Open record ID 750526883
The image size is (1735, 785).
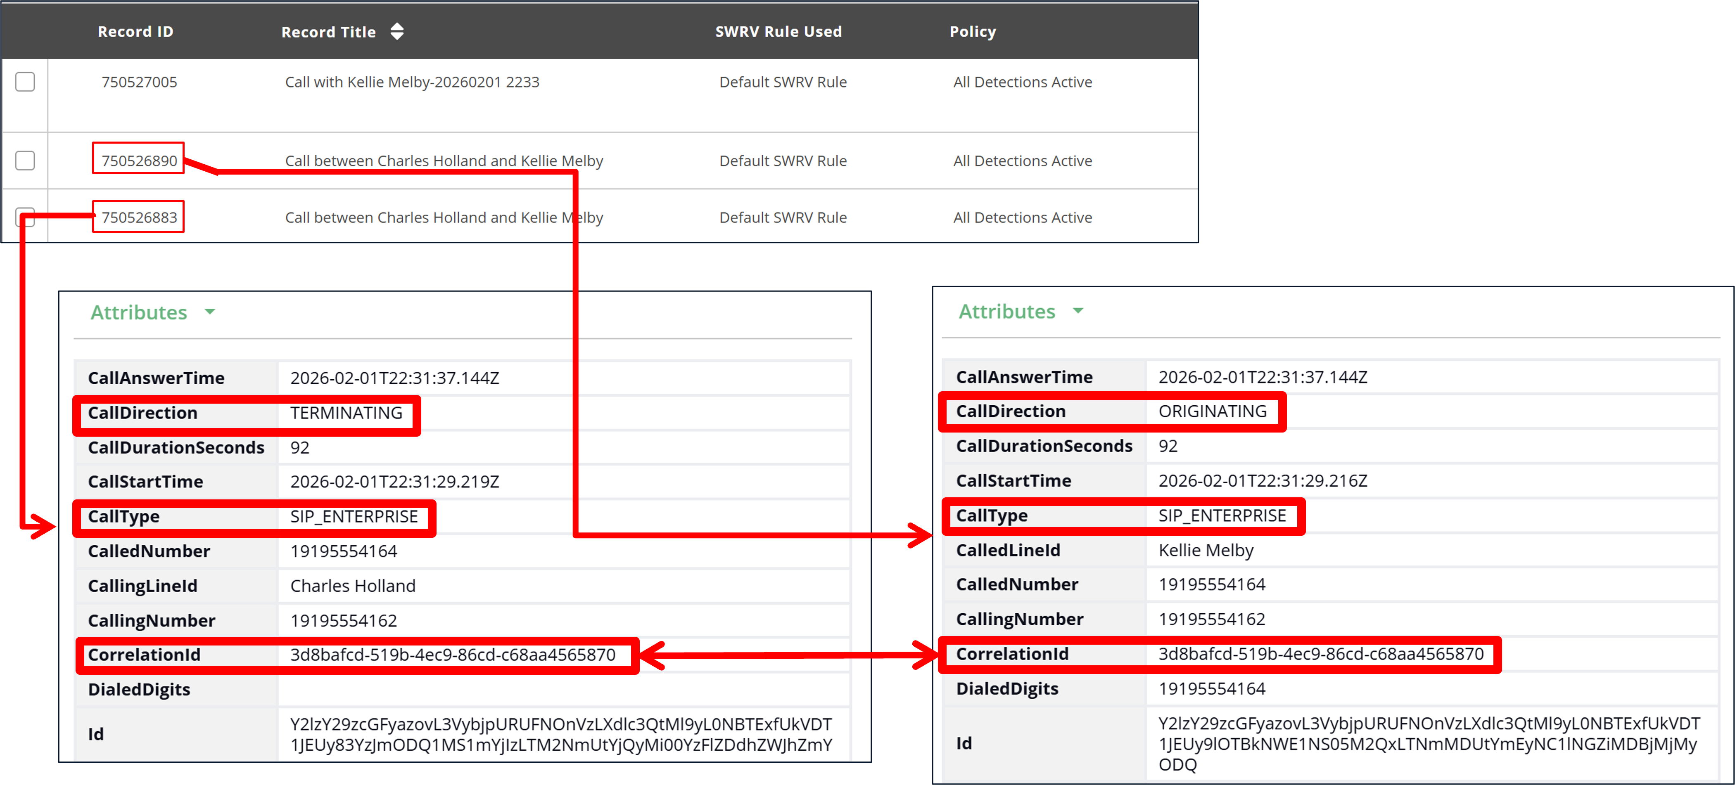139,217
